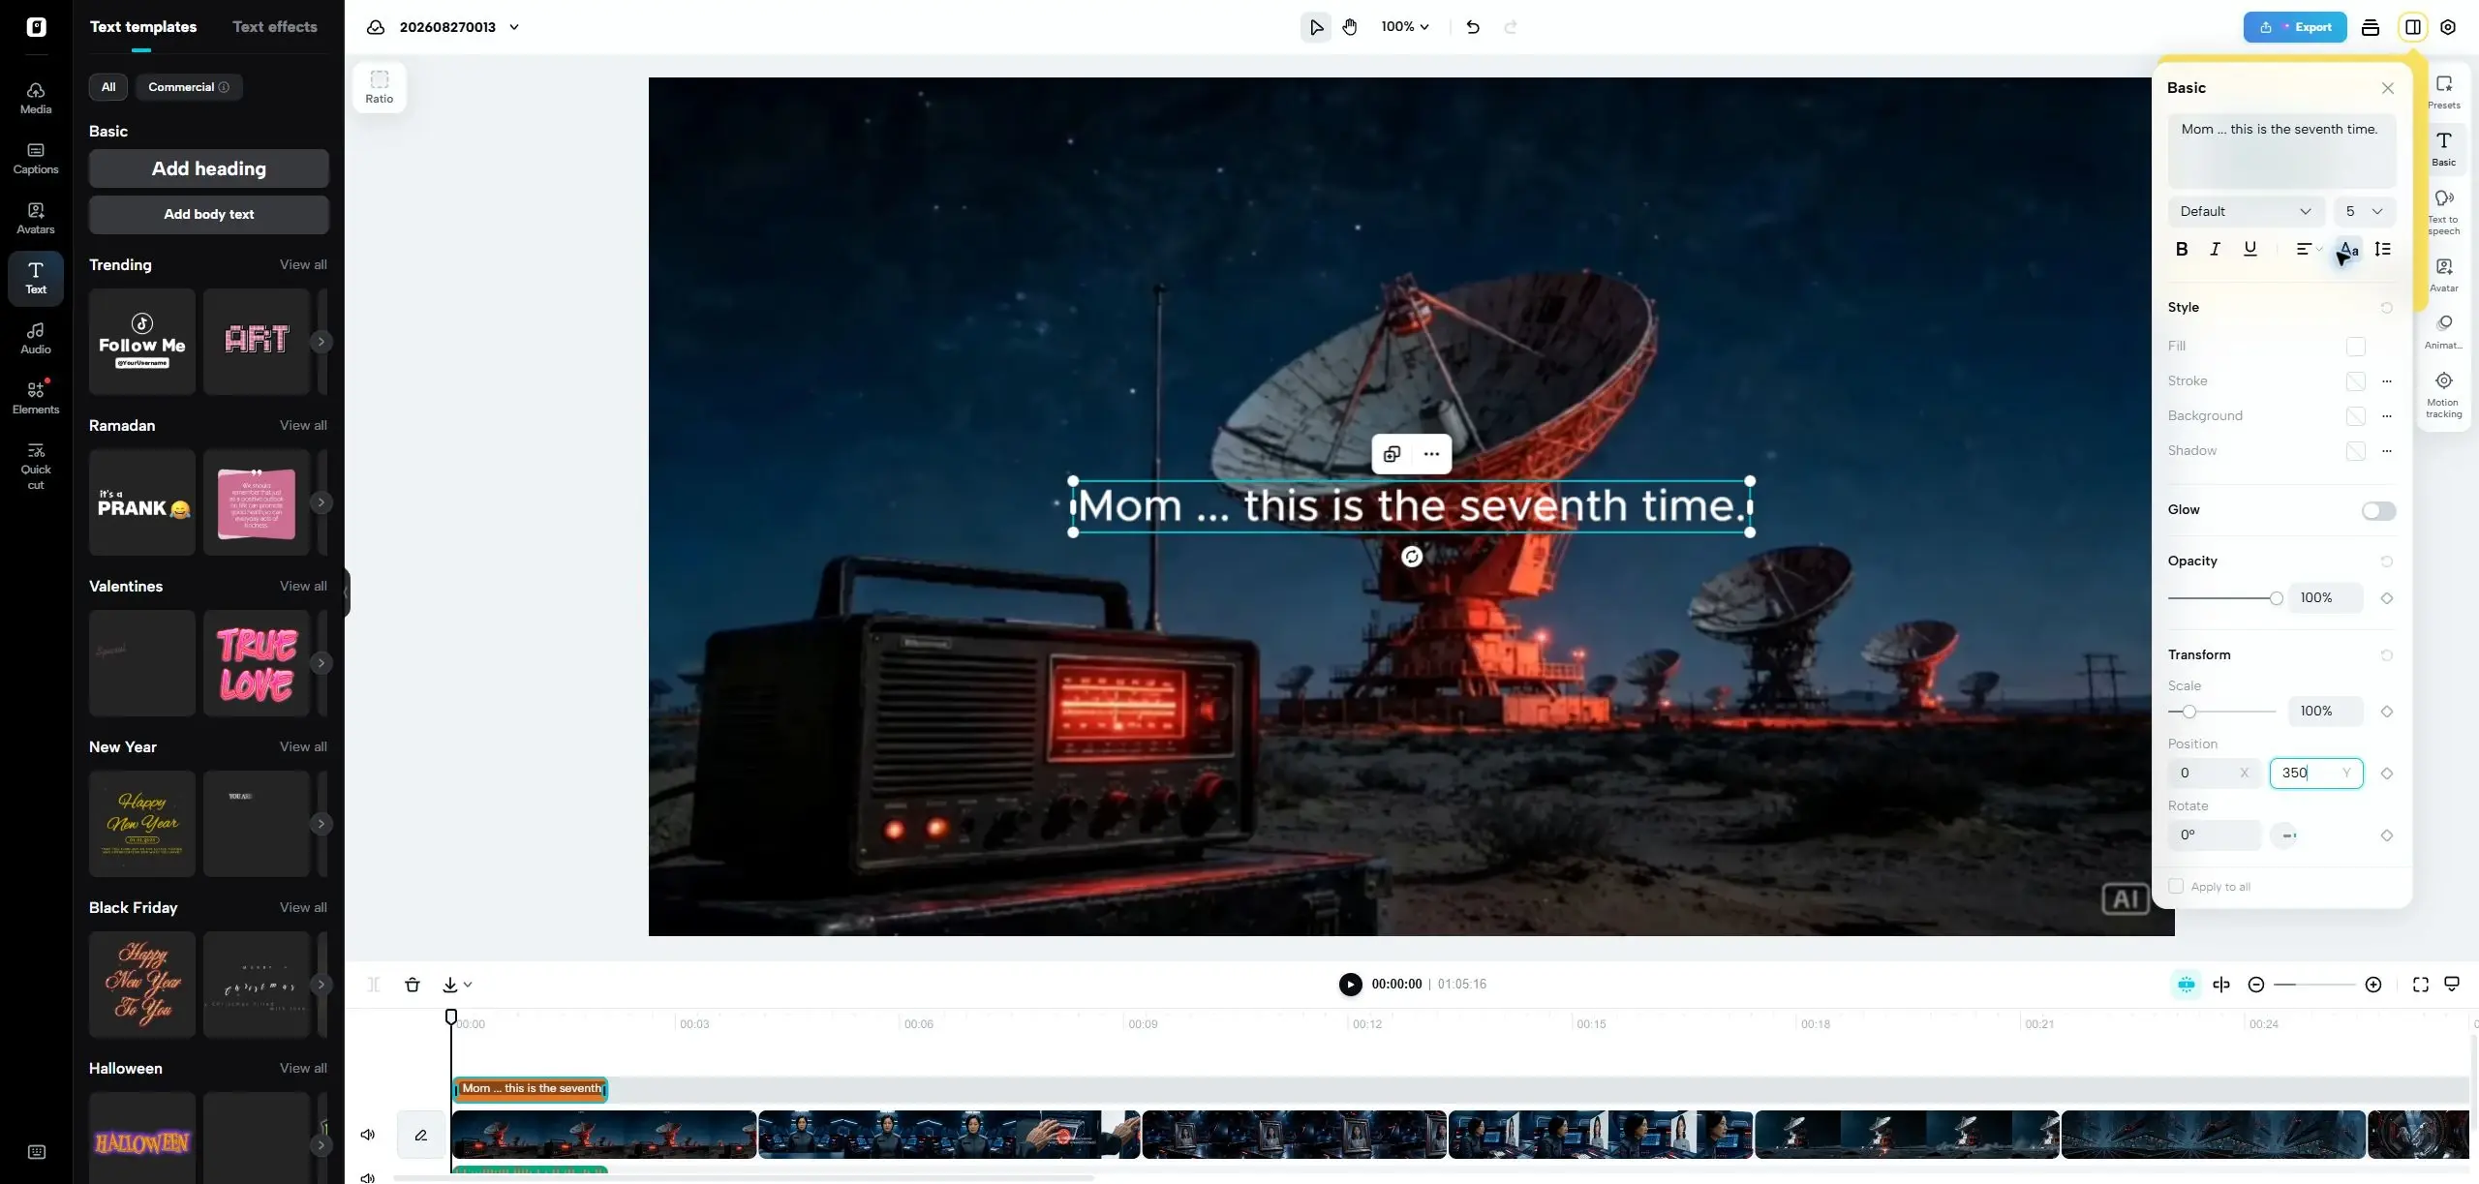
Task: Select the hand pan tool
Action: [x=1350, y=27]
